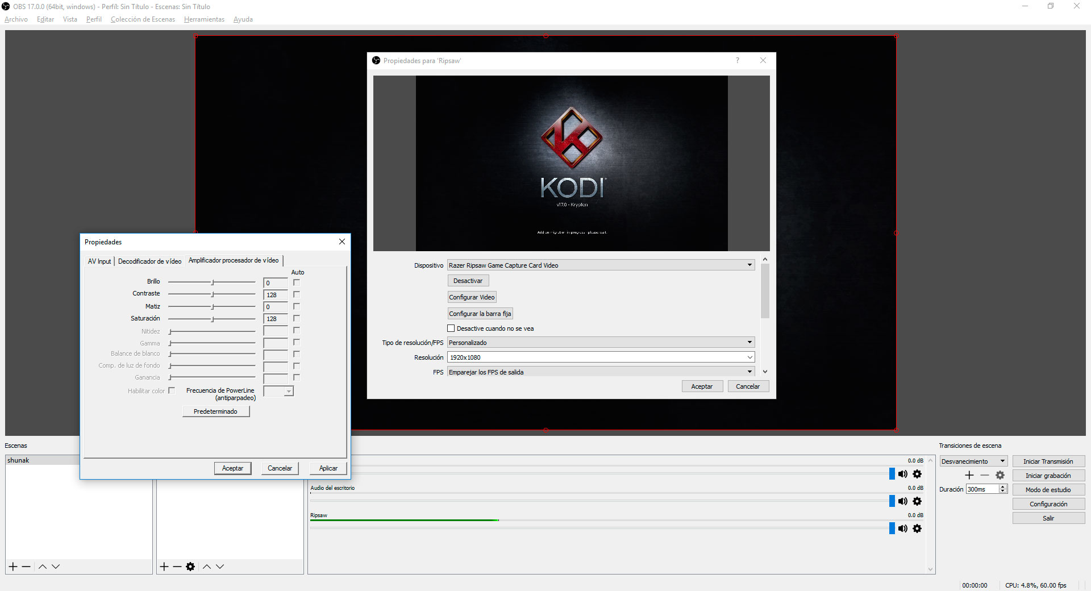Mute the topmost mixer channel speaker icon
Screen dimensions: 1091x591
(x=902, y=474)
